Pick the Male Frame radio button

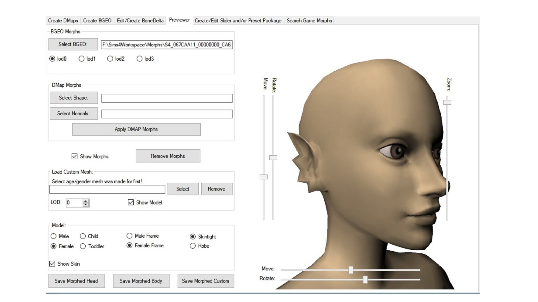point(129,236)
